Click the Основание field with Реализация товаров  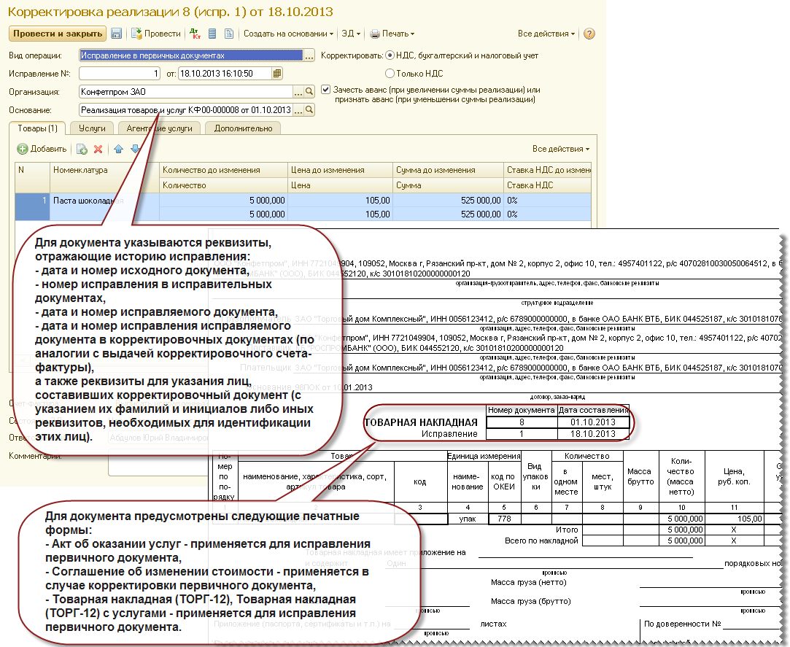(x=187, y=110)
